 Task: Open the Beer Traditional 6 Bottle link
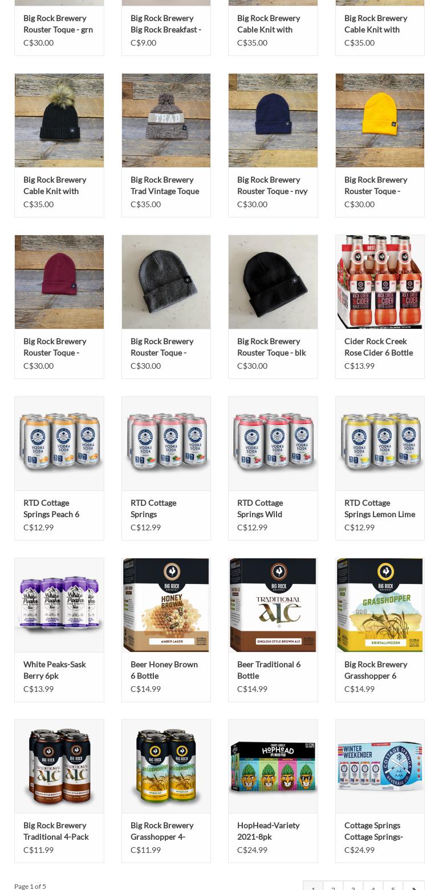(x=269, y=670)
